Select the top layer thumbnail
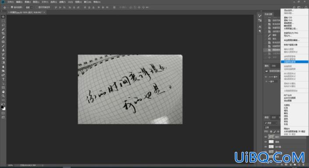 [271, 137]
